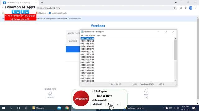Viewport: 199px width, 111px height.
Task: Click the line 03101181380 in Notepad
Action: pos(87,65)
